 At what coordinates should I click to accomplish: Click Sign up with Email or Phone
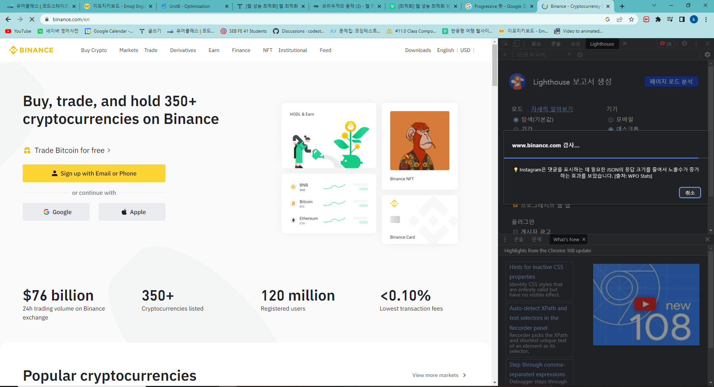click(x=94, y=173)
